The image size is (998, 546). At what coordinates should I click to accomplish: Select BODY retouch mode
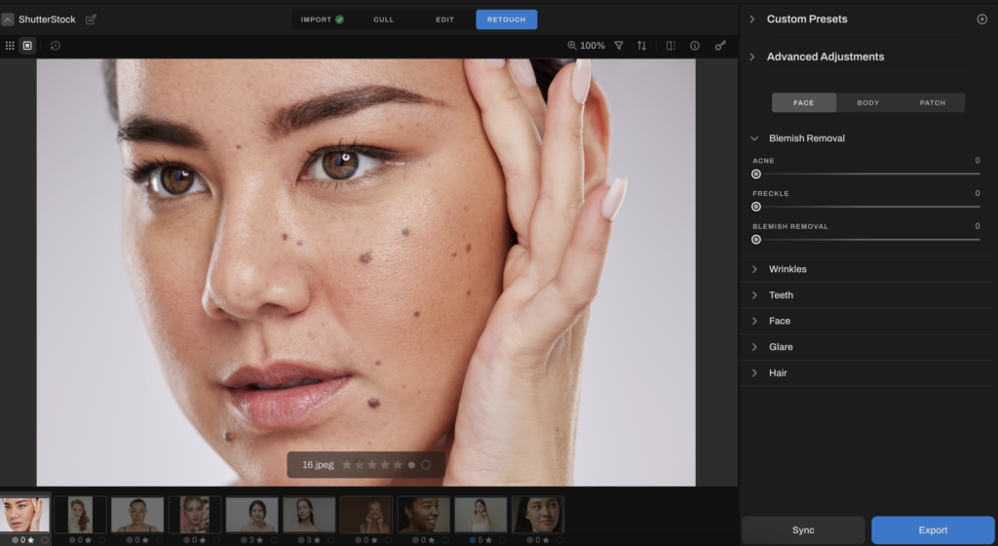(x=867, y=102)
